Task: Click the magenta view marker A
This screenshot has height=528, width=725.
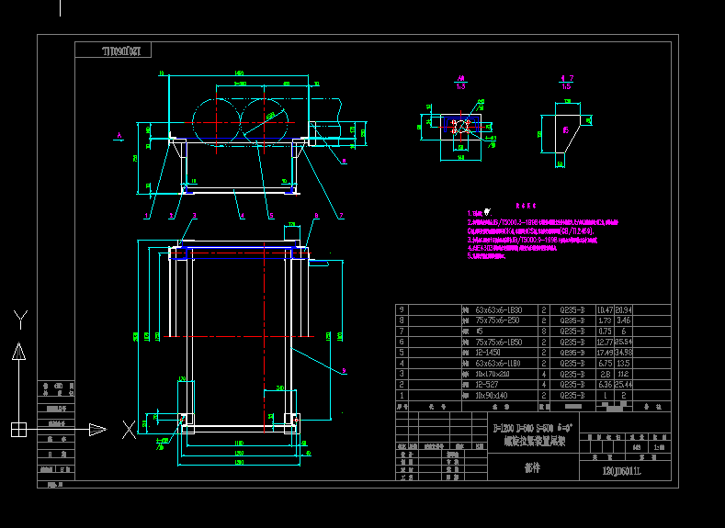Action: [119, 136]
